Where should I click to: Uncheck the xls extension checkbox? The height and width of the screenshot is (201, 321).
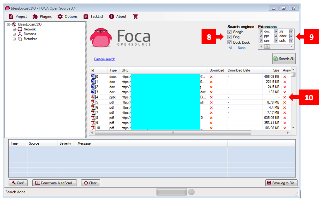276,32
